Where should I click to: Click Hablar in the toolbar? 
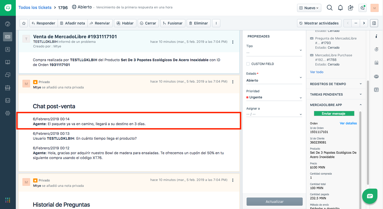tap(125, 23)
